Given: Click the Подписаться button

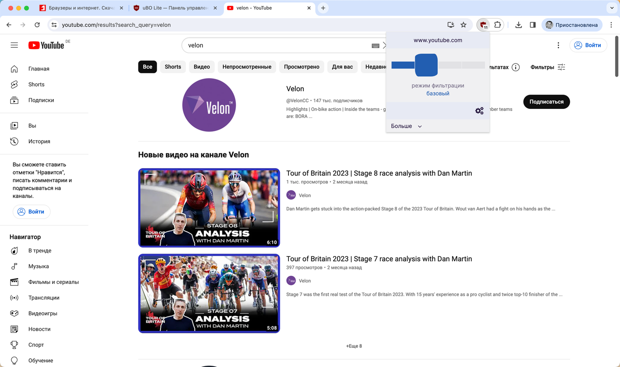Looking at the screenshot, I should 546,102.
